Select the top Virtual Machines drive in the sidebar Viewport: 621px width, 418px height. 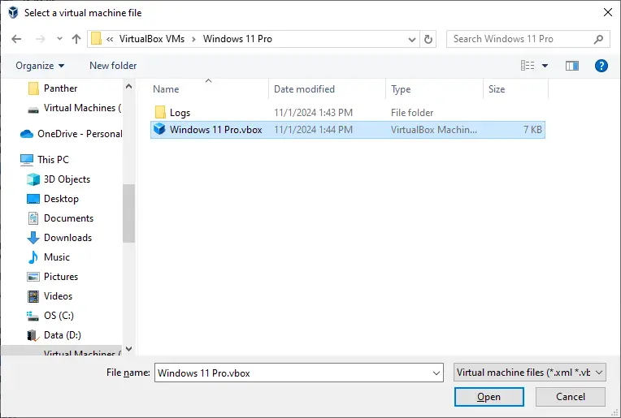[75, 108]
